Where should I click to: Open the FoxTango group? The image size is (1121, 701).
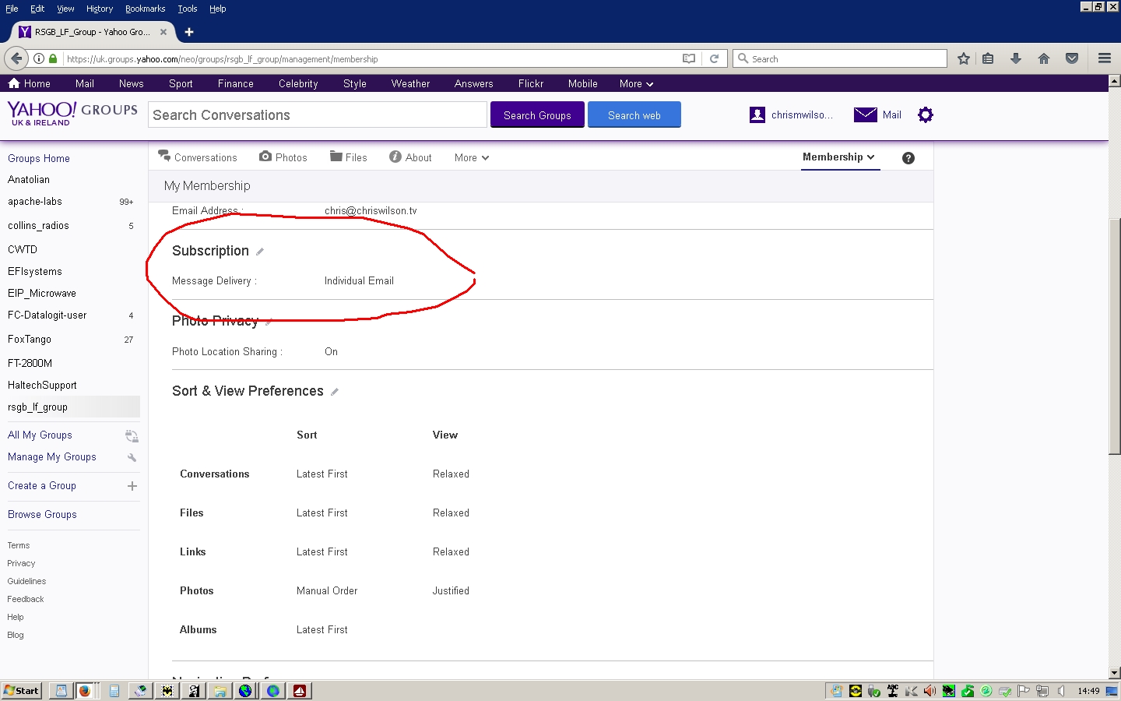tap(30, 340)
